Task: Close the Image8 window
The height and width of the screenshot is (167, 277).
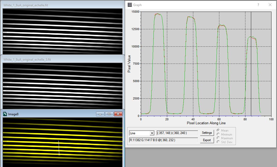Action: [118, 114]
